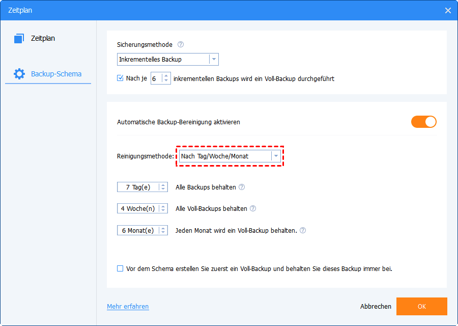The height and width of the screenshot is (326, 458).
Task: Click the OK button
Action: point(421,307)
